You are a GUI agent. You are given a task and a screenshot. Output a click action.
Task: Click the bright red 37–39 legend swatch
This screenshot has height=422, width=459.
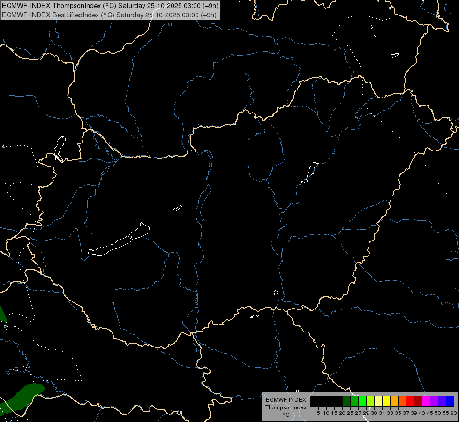tap(410, 401)
